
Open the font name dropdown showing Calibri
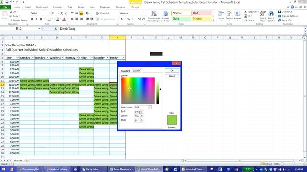[50, 13]
